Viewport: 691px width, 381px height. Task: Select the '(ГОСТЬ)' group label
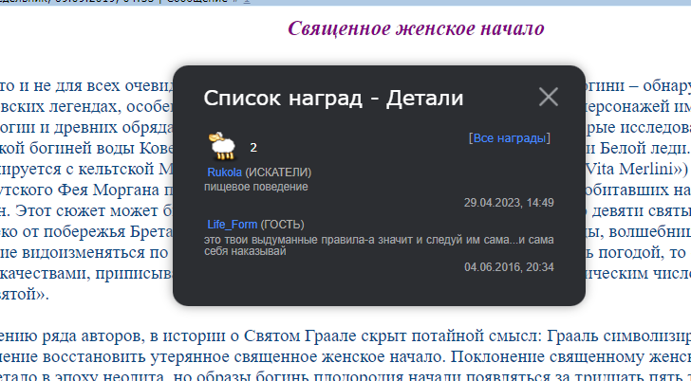(283, 225)
